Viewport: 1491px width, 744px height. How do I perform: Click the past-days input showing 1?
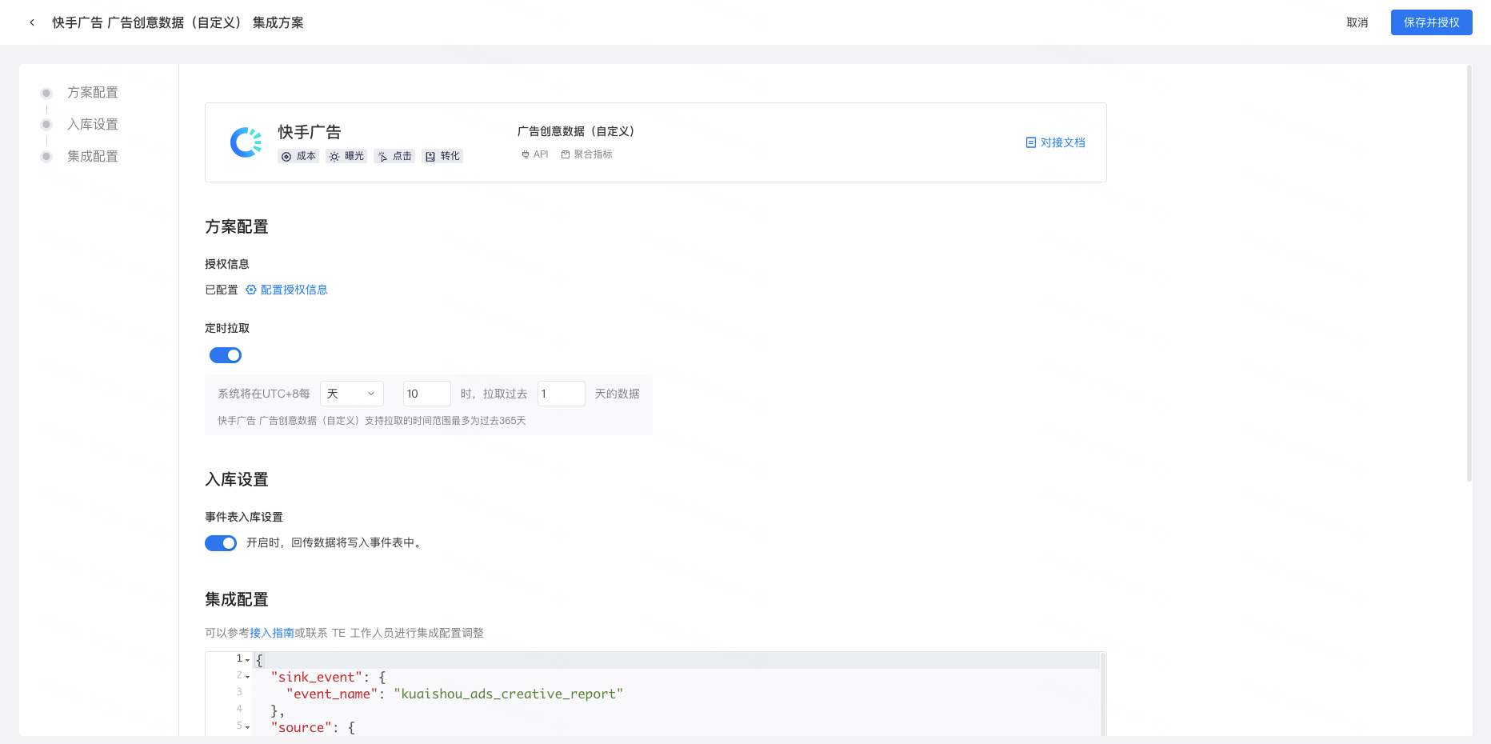tap(562, 394)
